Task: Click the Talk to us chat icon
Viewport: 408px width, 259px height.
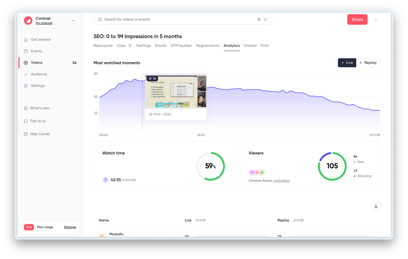Action: (x=26, y=121)
